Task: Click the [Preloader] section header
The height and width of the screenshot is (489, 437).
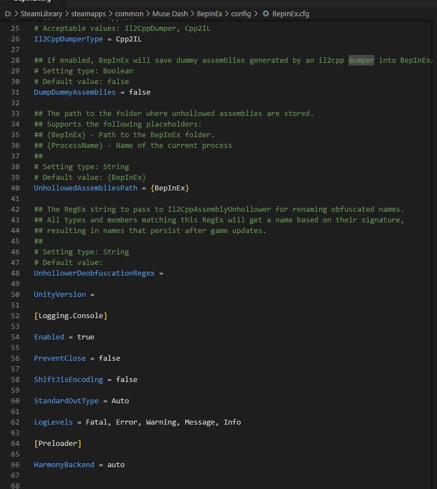Action: (x=58, y=443)
